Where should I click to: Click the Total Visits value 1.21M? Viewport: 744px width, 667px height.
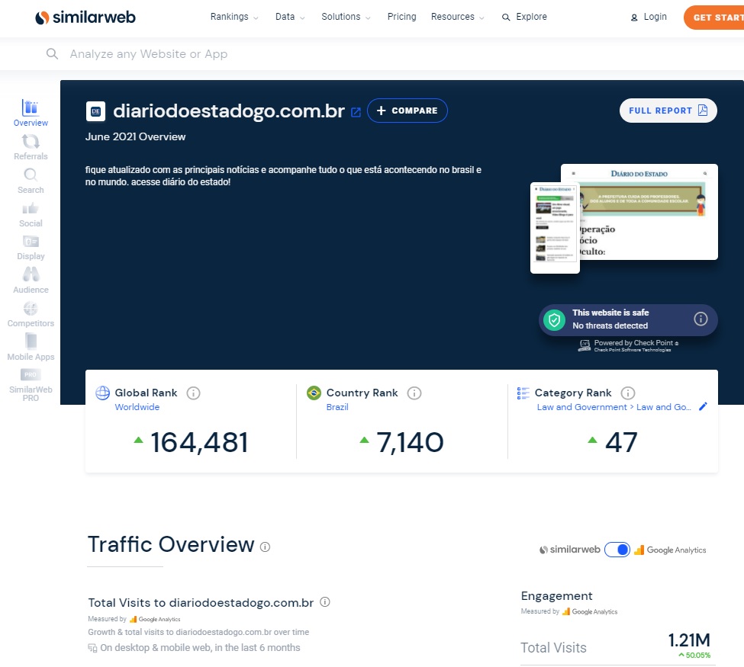(689, 640)
